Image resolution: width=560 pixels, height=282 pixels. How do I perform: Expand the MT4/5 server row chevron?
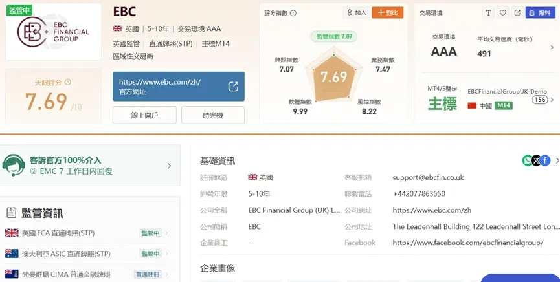point(552,100)
